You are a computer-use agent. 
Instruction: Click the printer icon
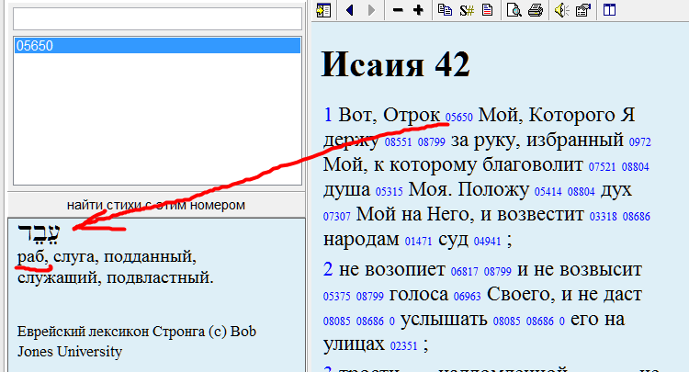click(x=536, y=10)
